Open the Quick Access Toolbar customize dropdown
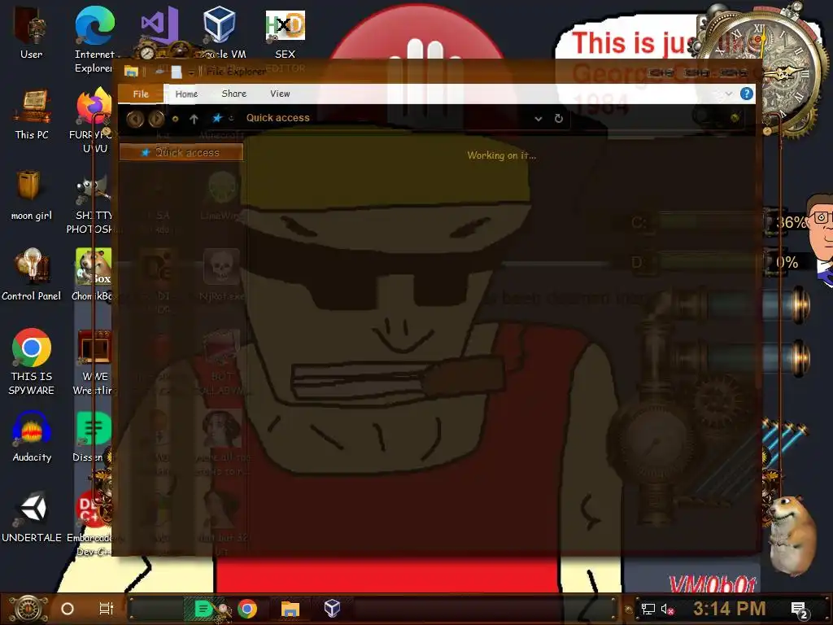833x625 pixels. pyautogui.click(x=191, y=72)
